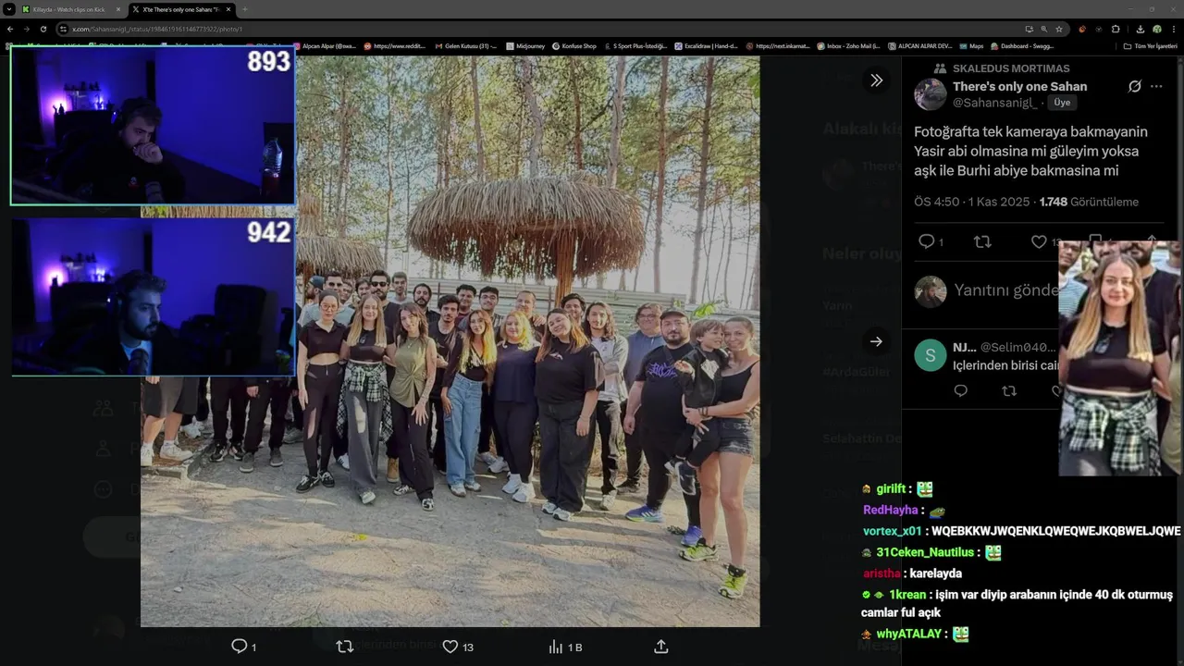1184x666 pixels.
Task: Retweet using the icon under the tweet text
Action: [x=982, y=241]
